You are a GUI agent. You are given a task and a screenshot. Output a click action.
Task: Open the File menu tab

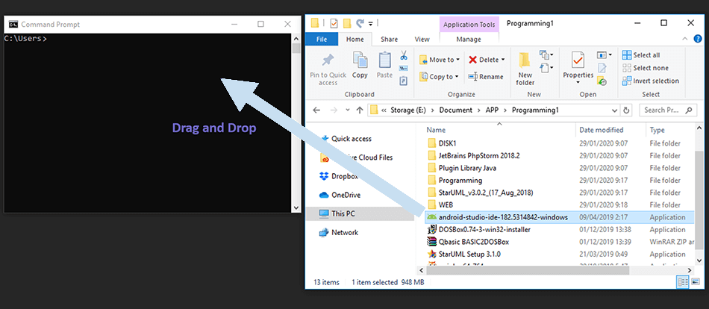click(x=322, y=40)
